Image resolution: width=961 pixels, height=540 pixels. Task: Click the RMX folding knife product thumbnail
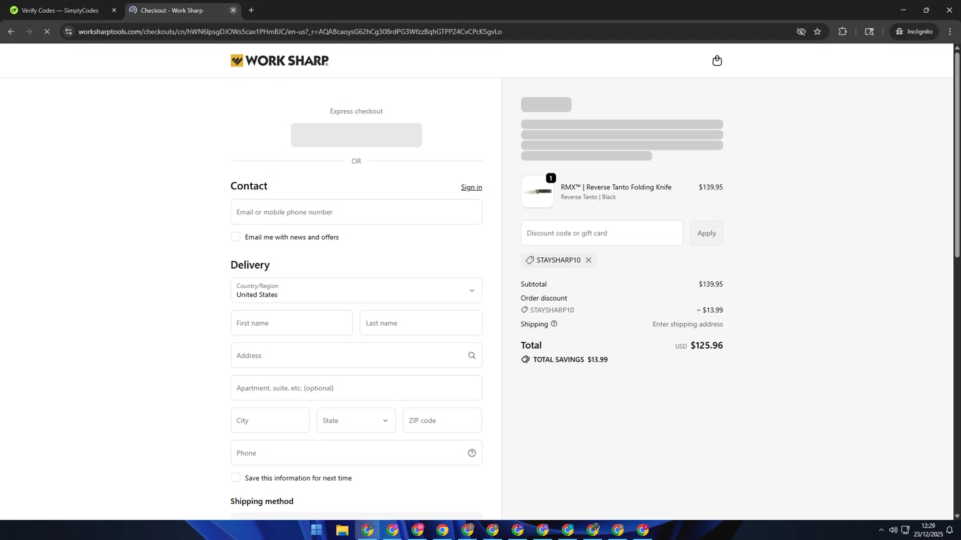[538, 191]
